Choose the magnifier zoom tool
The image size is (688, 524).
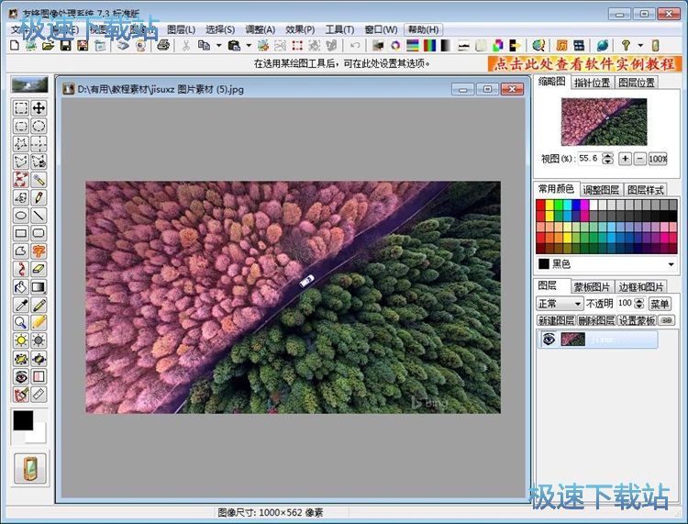pos(21,322)
